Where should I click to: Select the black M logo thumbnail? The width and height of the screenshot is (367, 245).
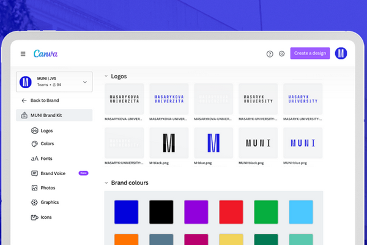(x=169, y=143)
